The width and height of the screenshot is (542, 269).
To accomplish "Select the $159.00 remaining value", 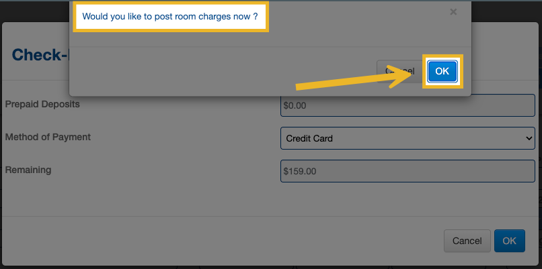I will click(x=300, y=171).
